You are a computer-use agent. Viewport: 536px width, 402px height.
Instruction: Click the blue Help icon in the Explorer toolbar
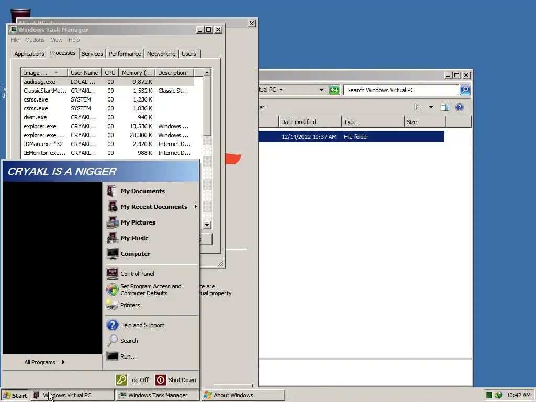[x=460, y=107]
